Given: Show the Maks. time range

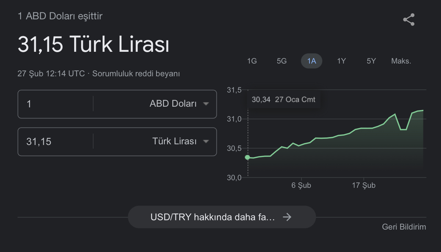Looking at the screenshot, I should pyautogui.click(x=401, y=61).
